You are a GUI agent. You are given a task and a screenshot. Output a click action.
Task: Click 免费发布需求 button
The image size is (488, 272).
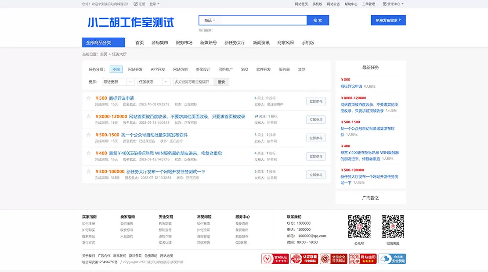pyautogui.click(x=388, y=20)
